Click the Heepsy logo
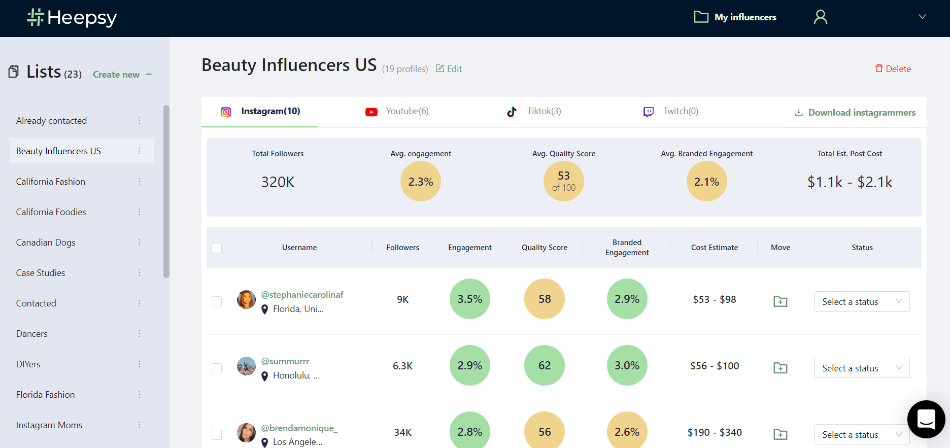Image resolution: width=950 pixels, height=448 pixels. [72, 18]
